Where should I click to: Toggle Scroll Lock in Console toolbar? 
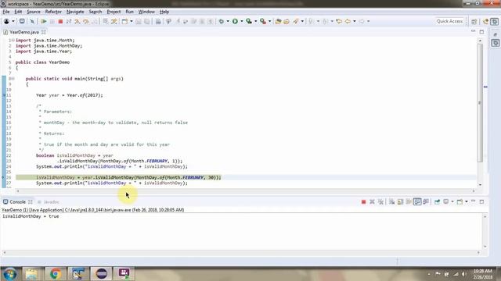[x=400, y=201]
